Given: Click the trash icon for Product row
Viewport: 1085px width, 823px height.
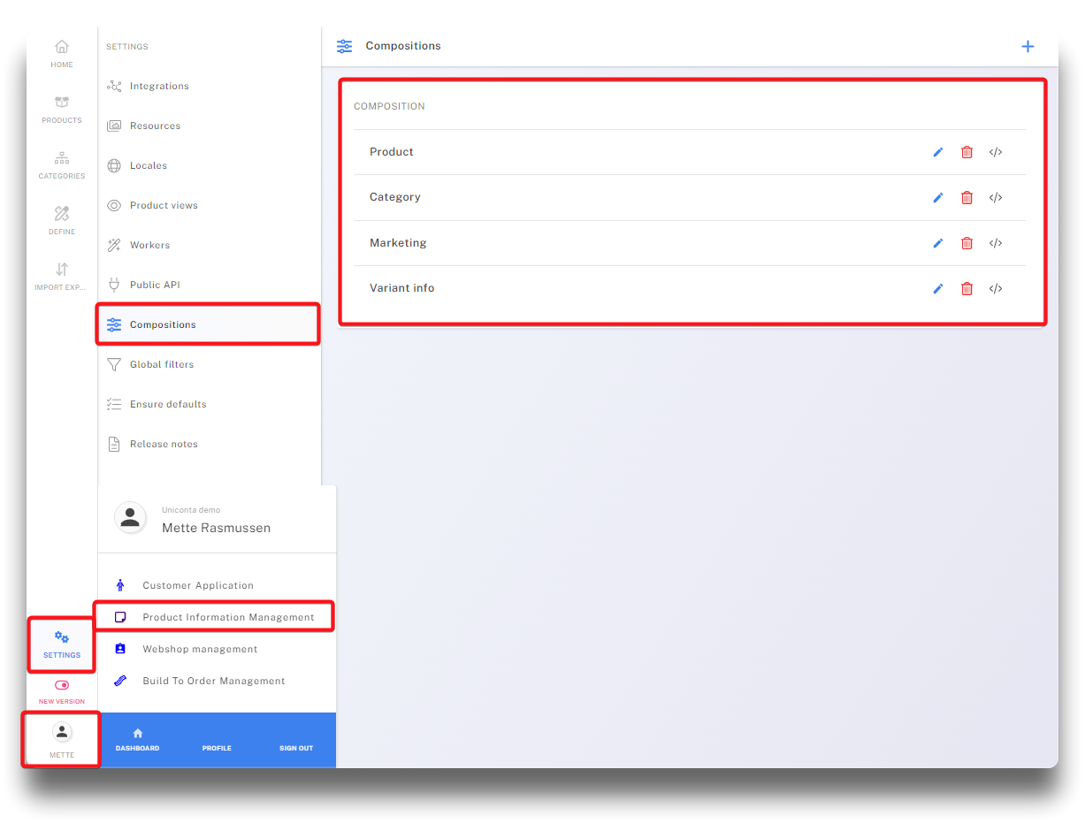Looking at the screenshot, I should (x=967, y=152).
